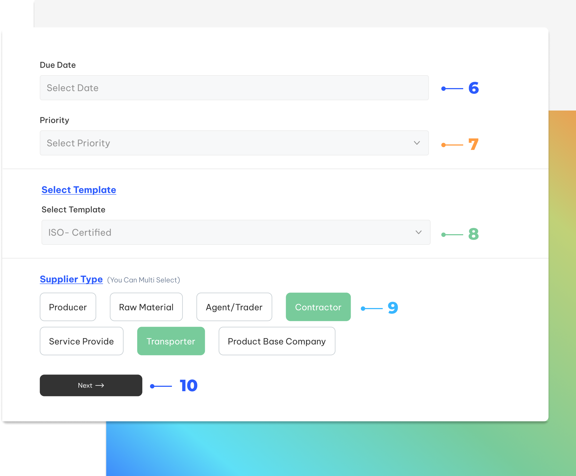Click the Priority dropdown chevron arrow
Image resolution: width=576 pixels, height=476 pixels.
[417, 143]
